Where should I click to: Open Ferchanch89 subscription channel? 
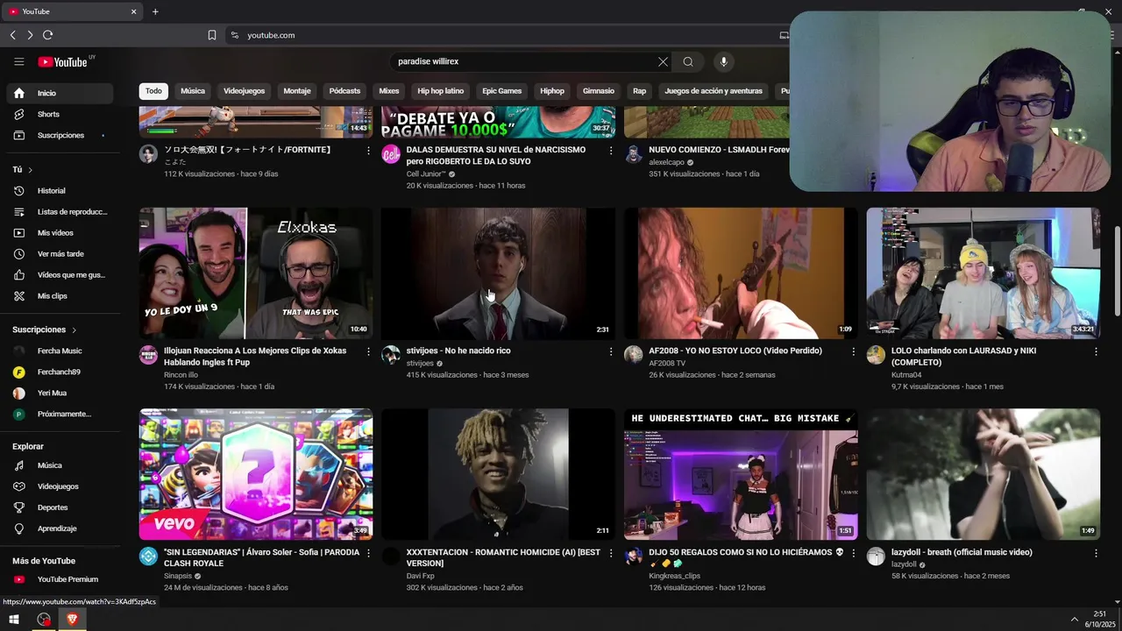60,372
